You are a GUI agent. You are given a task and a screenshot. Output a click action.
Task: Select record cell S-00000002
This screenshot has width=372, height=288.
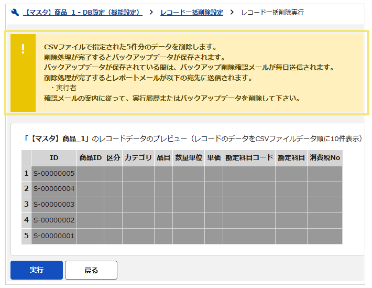(x=54, y=220)
